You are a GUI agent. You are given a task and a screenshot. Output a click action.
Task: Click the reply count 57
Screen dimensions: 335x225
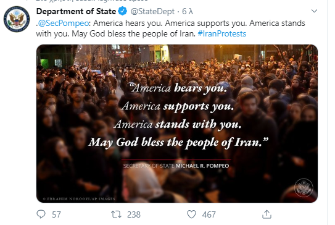click(x=56, y=214)
